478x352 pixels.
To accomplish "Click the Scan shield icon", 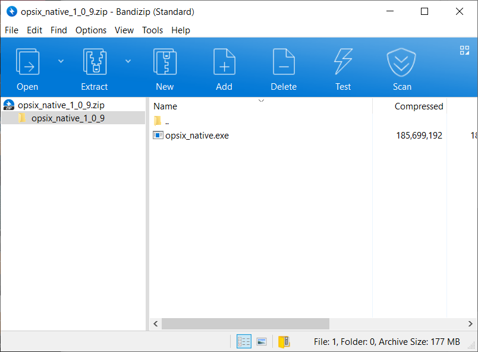I will click(401, 62).
